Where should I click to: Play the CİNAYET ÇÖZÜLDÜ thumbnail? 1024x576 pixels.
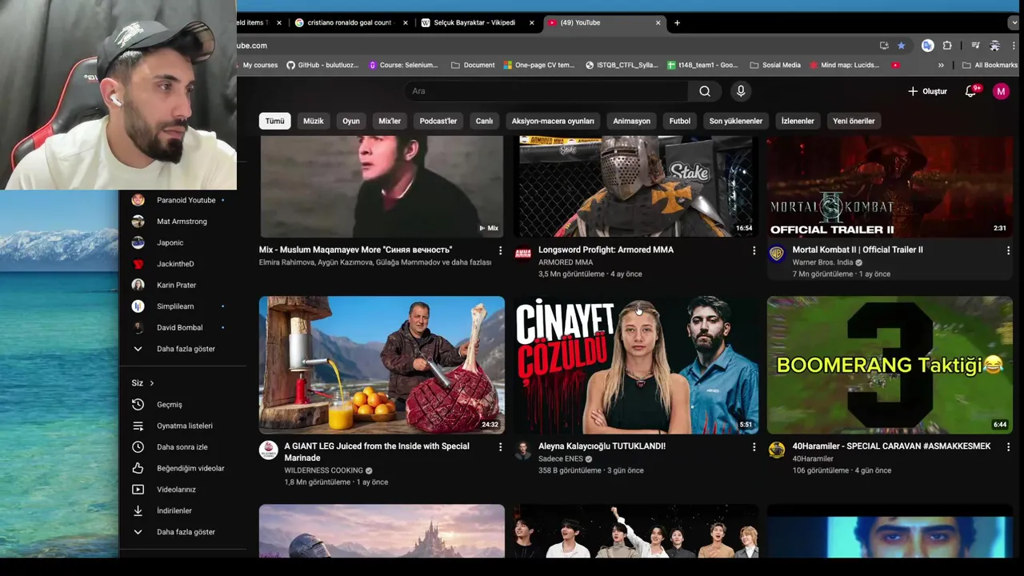tap(636, 365)
